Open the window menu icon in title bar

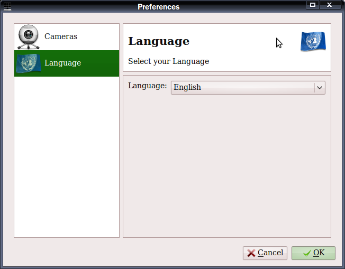click(7, 6)
